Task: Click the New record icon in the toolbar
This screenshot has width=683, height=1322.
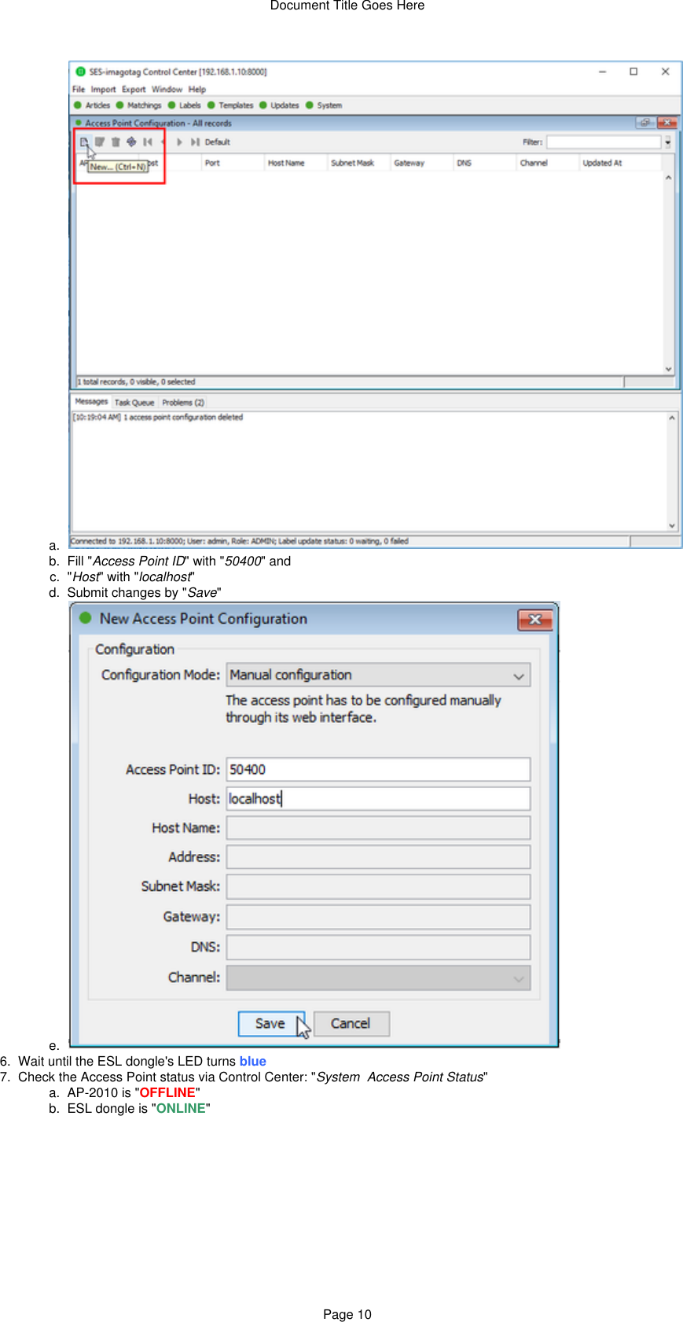Action: (x=84, y=142)
